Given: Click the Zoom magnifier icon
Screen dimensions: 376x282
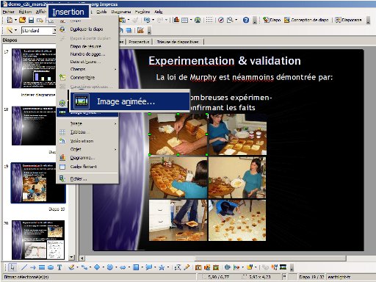Looking at the screenshot, I should [x=230, y=20].
